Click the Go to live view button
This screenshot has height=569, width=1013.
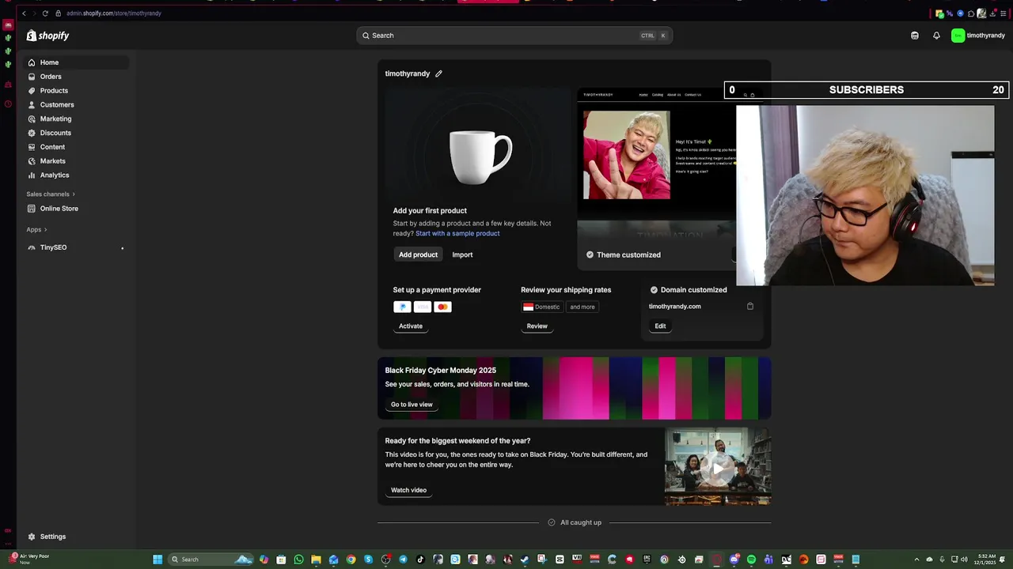[412, 405]
